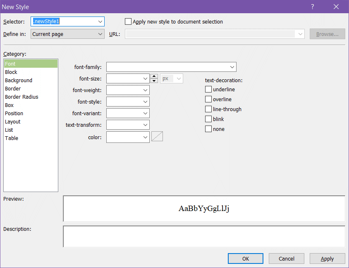Toggle the overline checkbox
The image size is (349, 268).
tap(208, 100)
